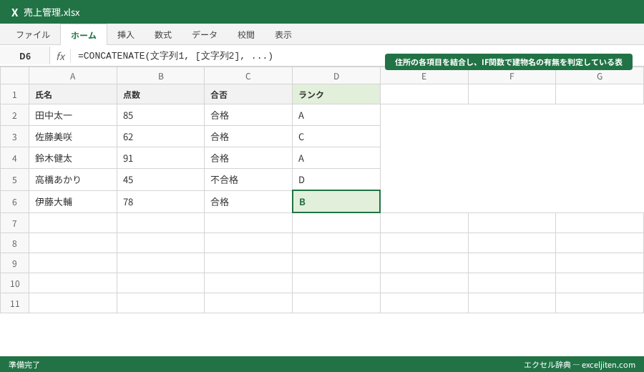
Task: Select rank C cell for 佐藤美咲
Action: [336, 137]
